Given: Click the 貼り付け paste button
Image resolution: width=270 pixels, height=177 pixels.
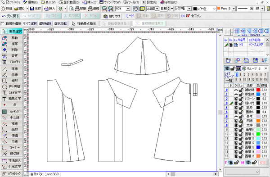Looking at the screenshot, I should pos(112,16).
